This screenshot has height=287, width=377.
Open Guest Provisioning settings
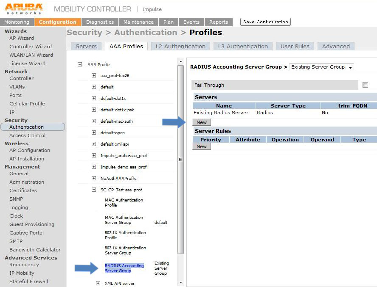[32, 224]
